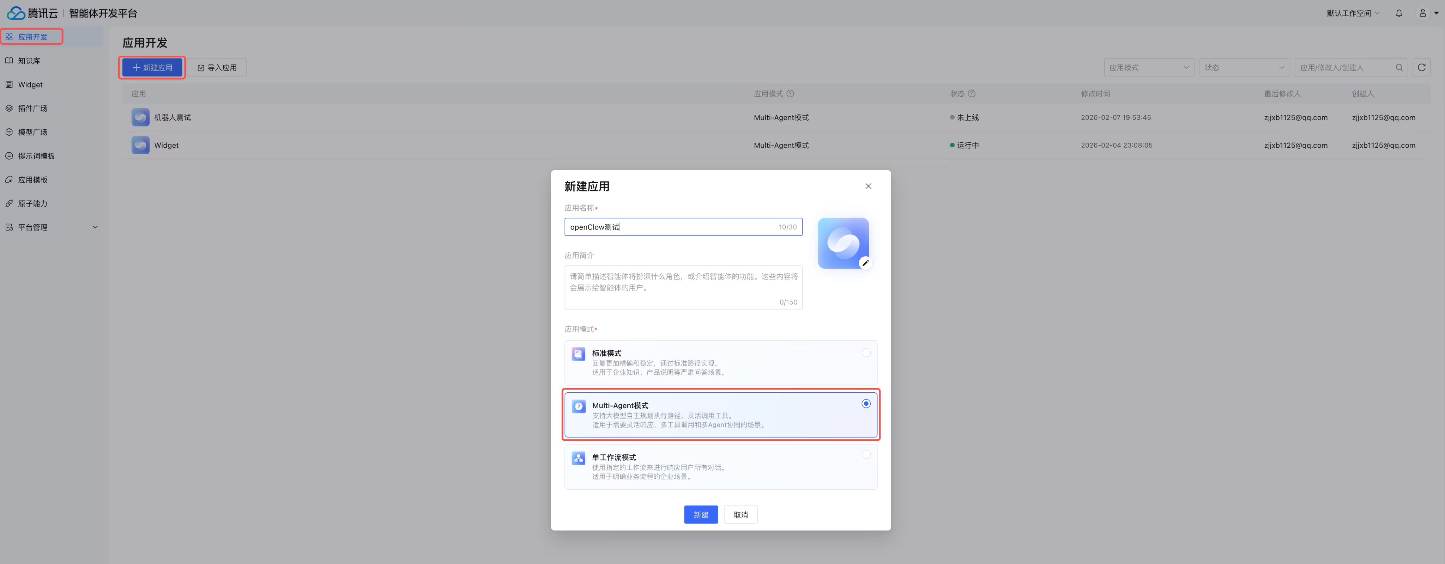Select the 单工作流模式 radio option
Viewport: 1445px width, 564px height.
pos(865,455)
